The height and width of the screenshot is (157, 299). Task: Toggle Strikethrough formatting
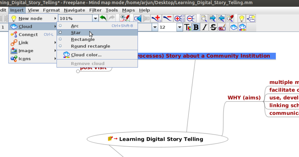tap(213, 27)
